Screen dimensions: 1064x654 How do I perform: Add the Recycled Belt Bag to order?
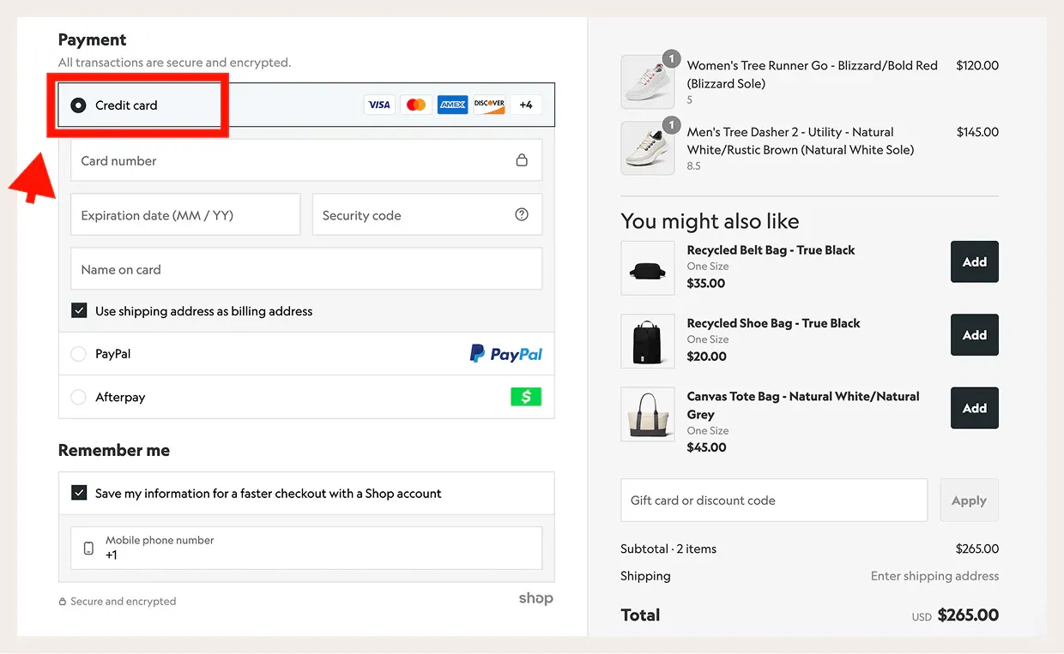[975, 262]
